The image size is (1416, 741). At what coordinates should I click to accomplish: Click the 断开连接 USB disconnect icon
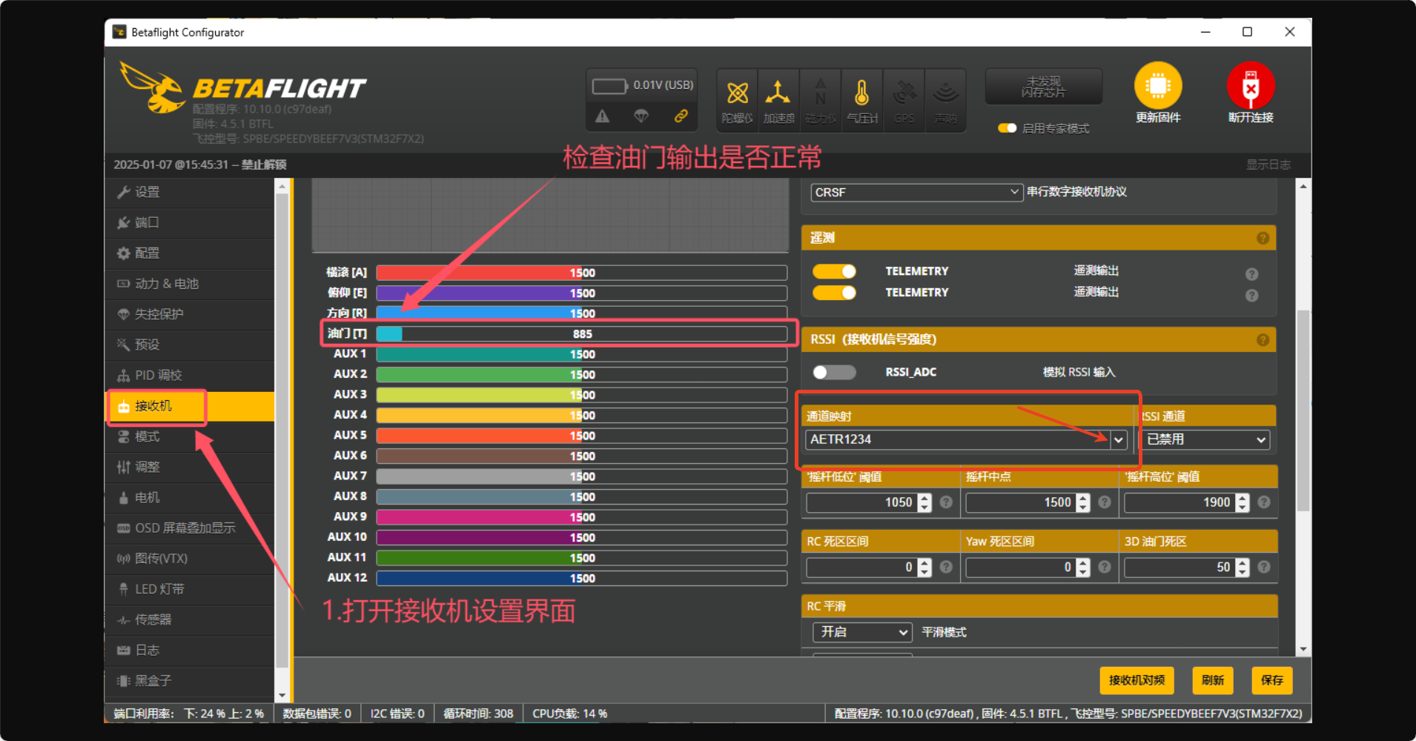pos(1251,86)
